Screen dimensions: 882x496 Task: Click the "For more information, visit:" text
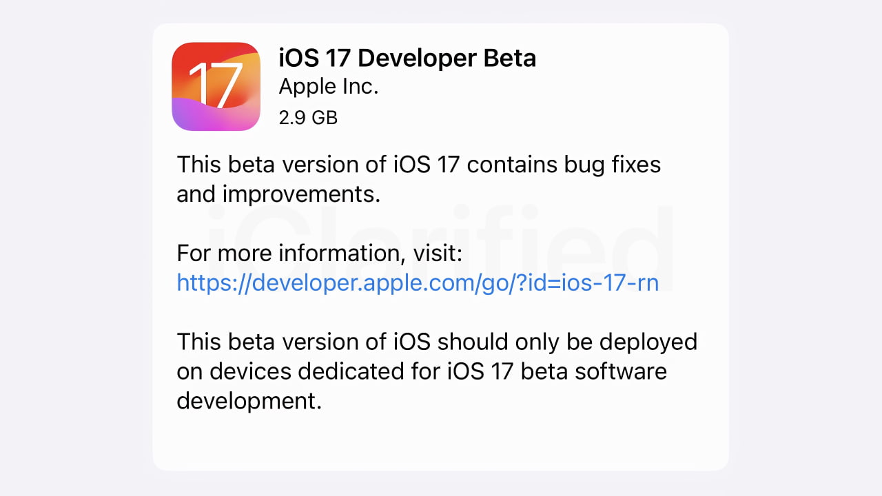[x=319, y=254]
